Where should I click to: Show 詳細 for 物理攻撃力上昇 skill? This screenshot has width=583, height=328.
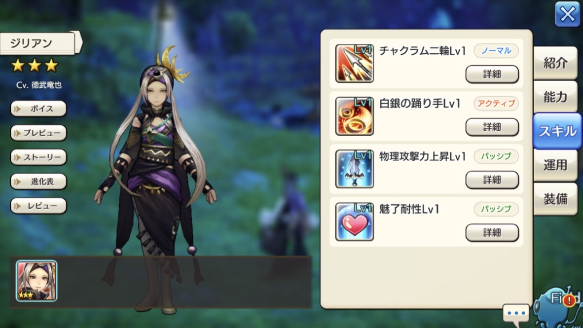(x=492, y=180)
